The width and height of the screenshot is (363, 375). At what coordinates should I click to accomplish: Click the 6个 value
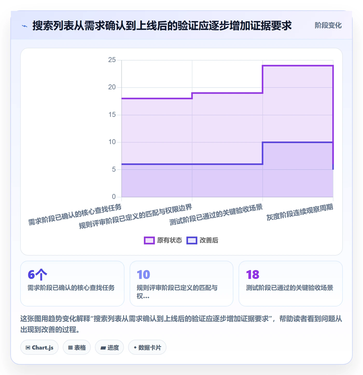37,274
